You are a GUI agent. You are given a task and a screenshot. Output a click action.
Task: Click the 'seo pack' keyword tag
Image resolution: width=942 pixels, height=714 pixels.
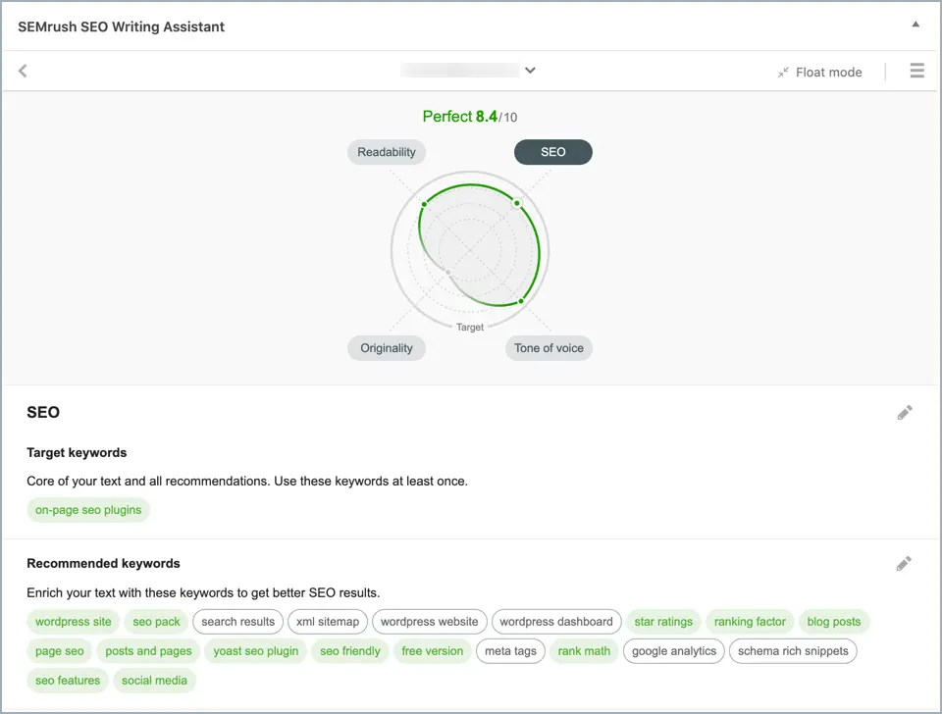156,622
